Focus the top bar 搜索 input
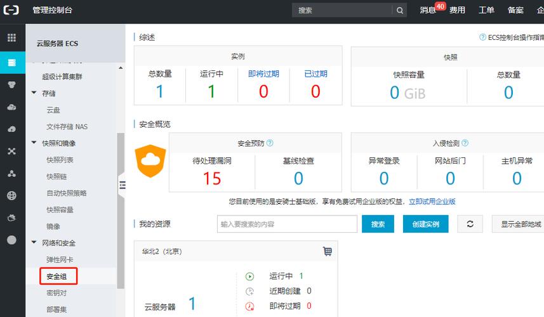This screenshot has width=544, height=317. (342, 10)
